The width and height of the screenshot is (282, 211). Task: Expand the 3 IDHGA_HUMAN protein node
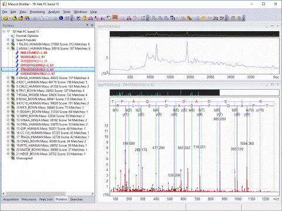pyautogui.click(x=8, y=78)
